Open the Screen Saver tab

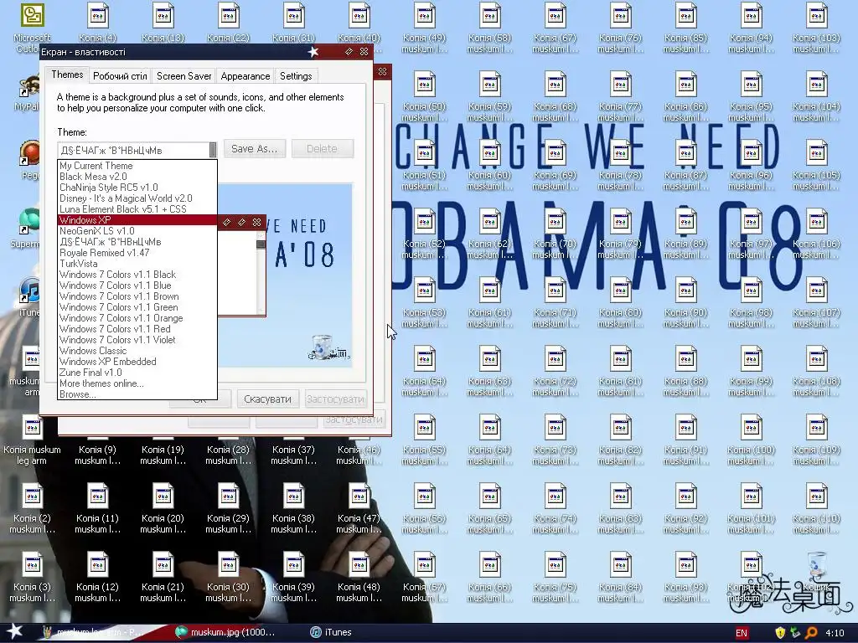point(183,76)
